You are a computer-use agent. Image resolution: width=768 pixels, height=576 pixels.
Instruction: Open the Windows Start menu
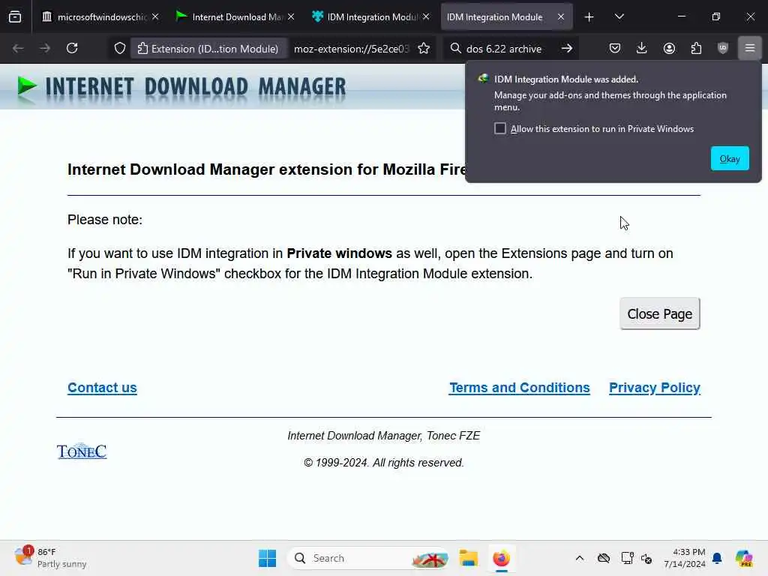click(x=268, y=558)
